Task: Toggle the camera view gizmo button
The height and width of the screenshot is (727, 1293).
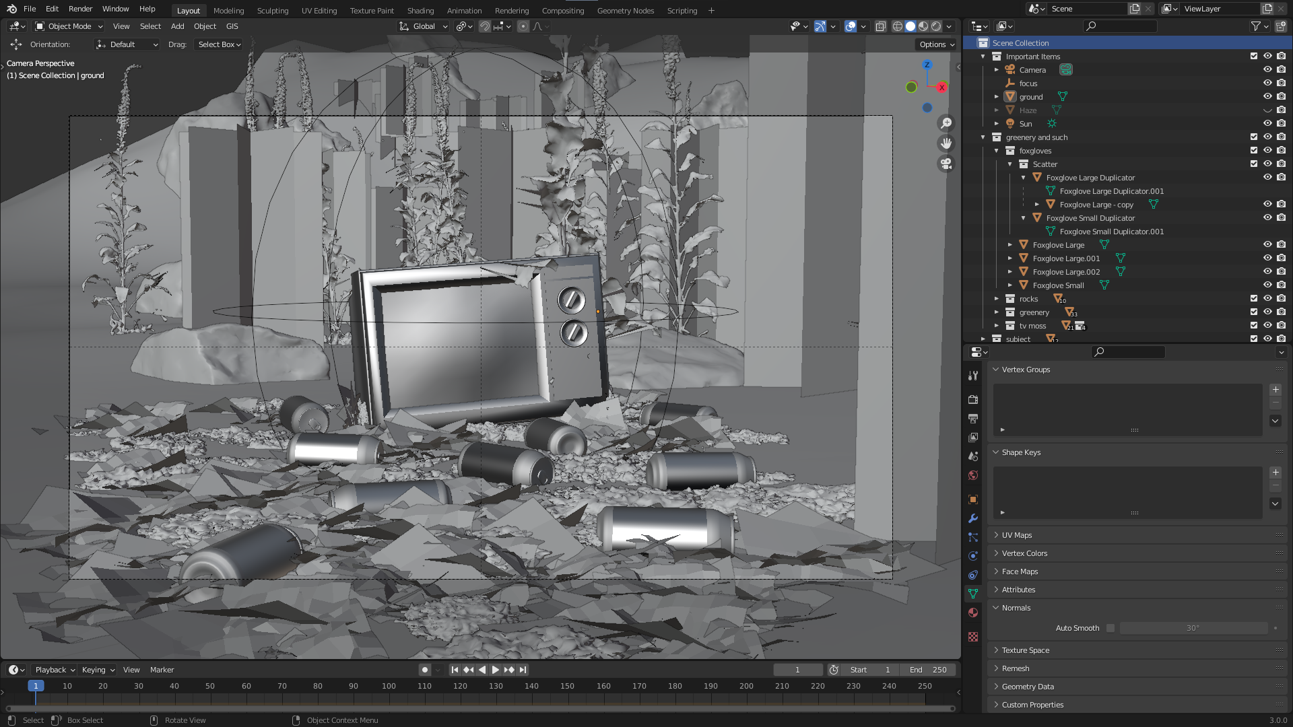Action: click(946, 164)
